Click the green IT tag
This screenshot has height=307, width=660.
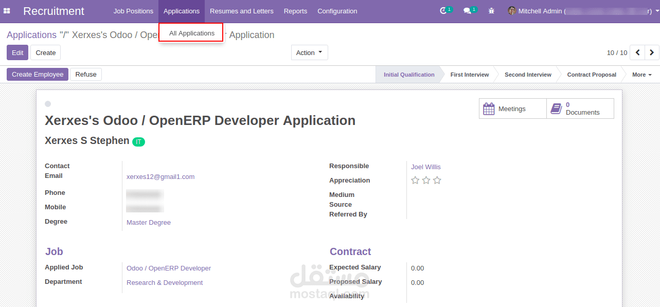(138, 141)
